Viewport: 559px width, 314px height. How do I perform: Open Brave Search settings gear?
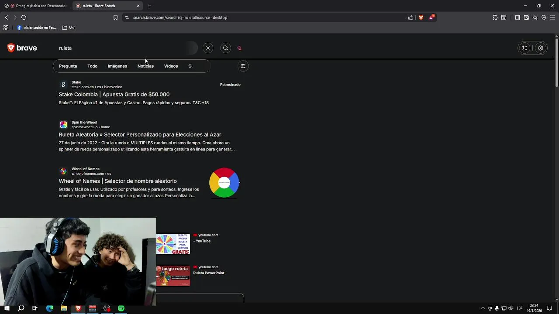click(541, 48)
